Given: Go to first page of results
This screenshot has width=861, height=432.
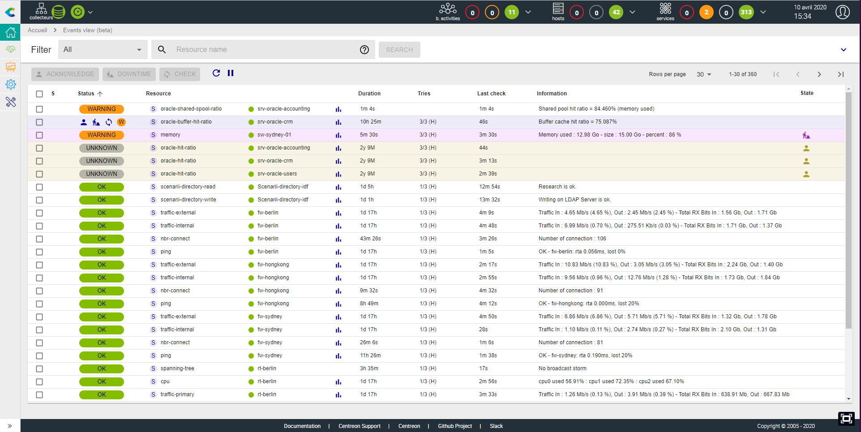Looking at the screenshot, I should coord(776,74).
